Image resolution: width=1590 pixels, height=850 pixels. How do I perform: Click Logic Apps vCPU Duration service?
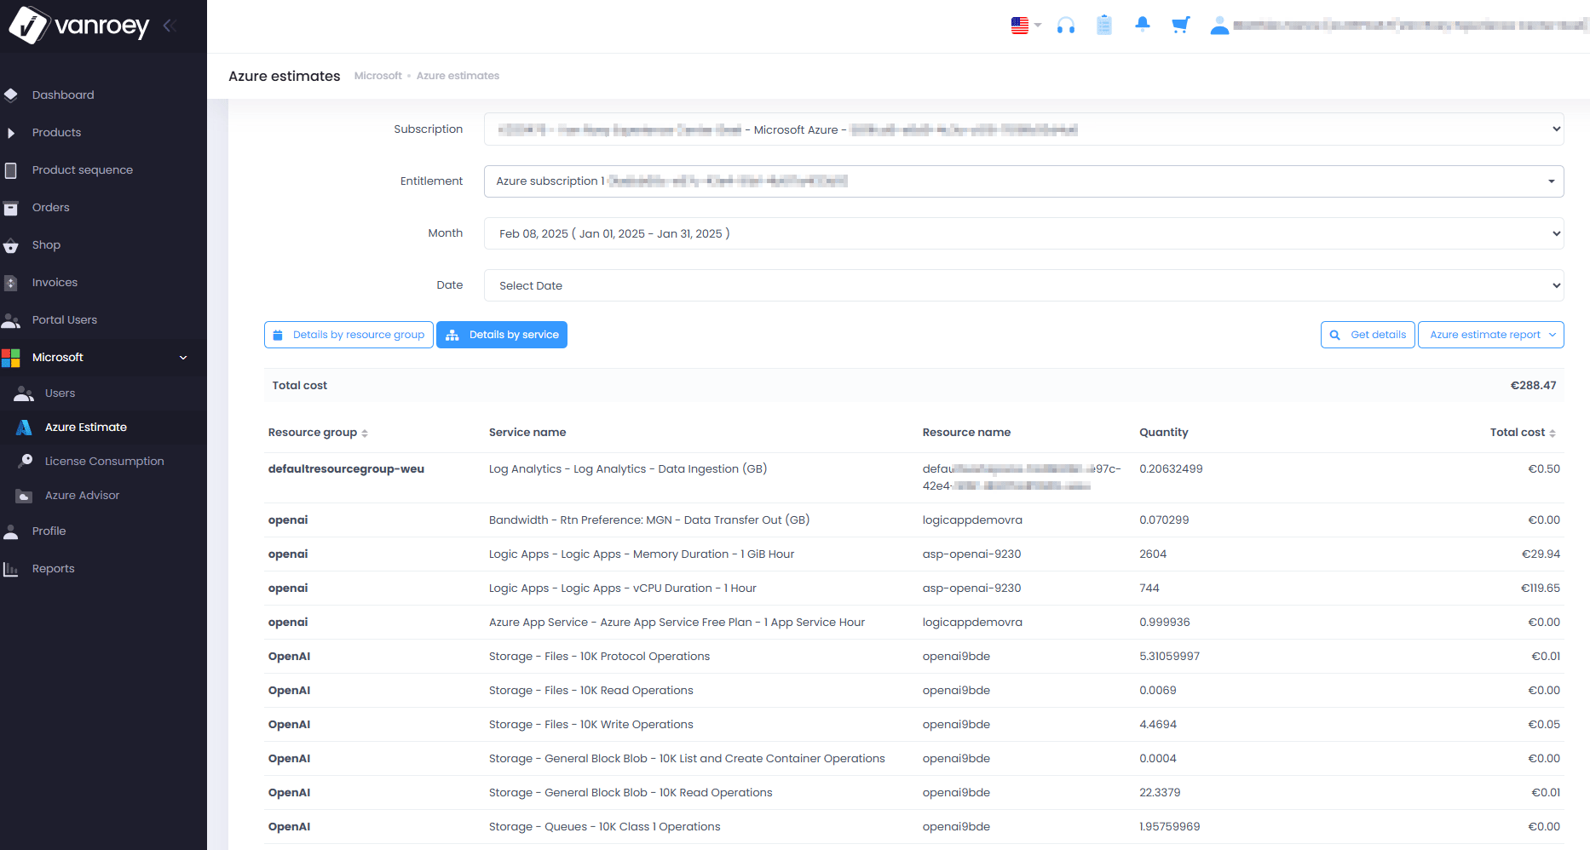tap(623, 589)
